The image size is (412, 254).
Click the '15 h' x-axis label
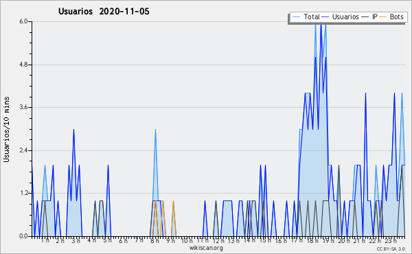(265, 240)
